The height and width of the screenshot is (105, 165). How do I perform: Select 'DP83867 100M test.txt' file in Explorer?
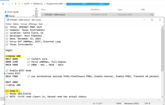tap(55, 15)
